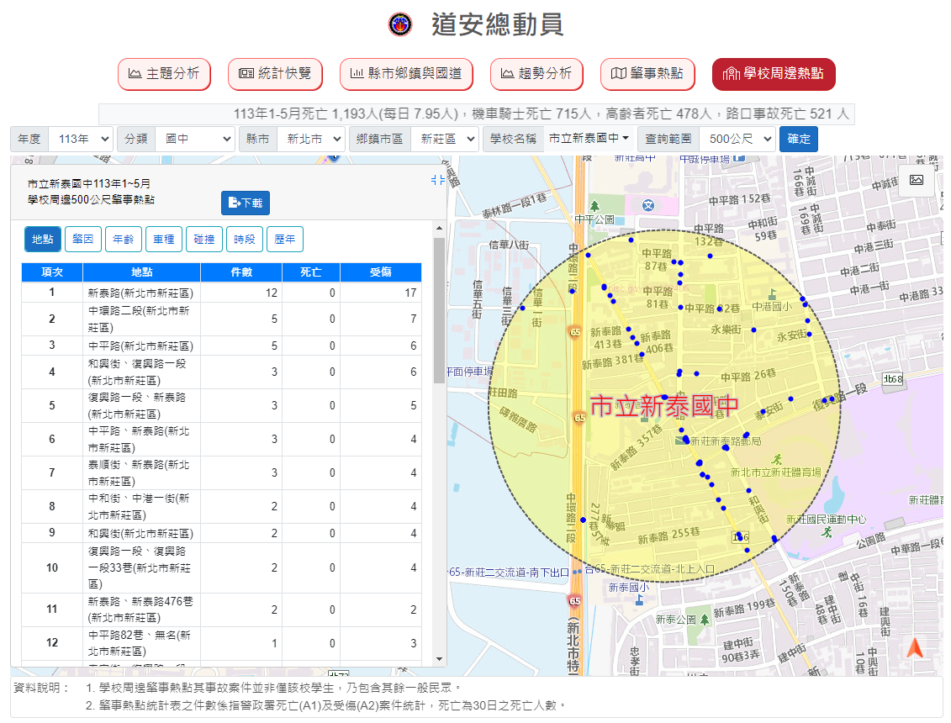951x723 pixels.
Task: Click the 中港國小 school marker icon
Action: [772, 295]
